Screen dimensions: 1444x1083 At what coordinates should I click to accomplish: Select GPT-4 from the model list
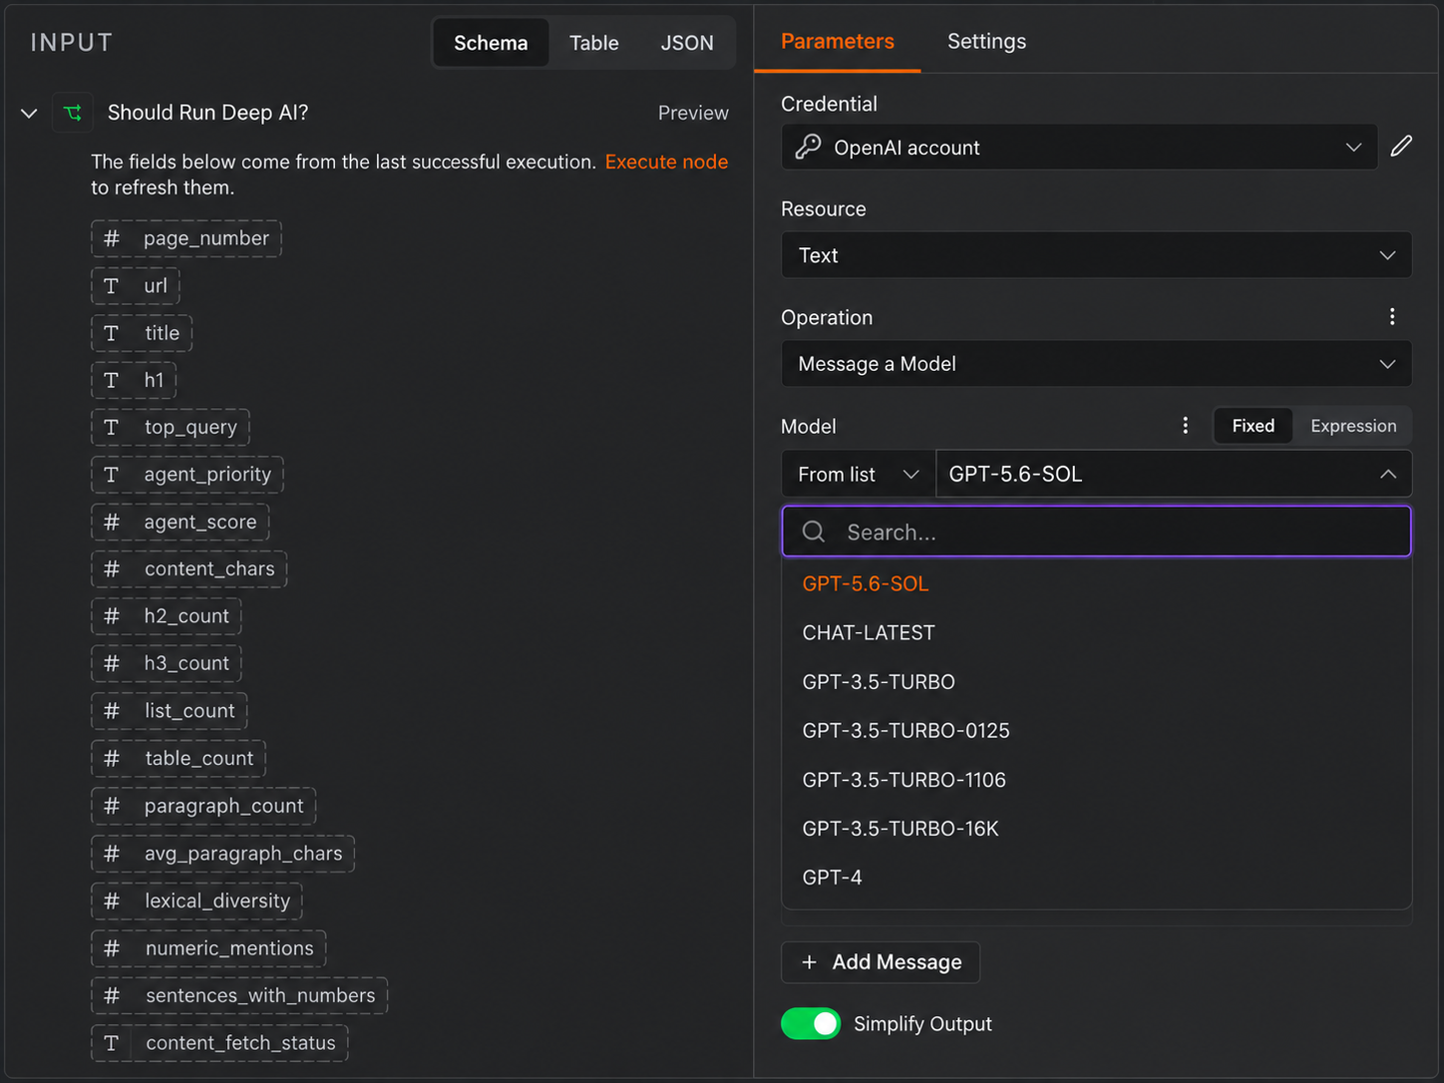coord(1096,878)
